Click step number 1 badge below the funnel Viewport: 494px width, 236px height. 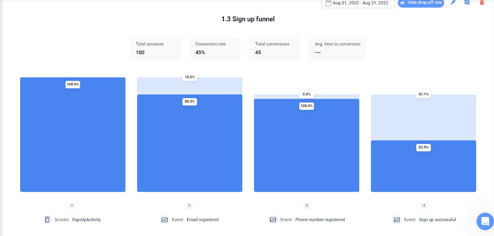click(x=72, y=205)
